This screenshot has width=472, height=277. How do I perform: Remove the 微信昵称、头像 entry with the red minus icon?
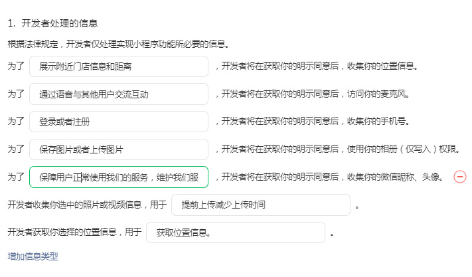(x=459, y=177)
